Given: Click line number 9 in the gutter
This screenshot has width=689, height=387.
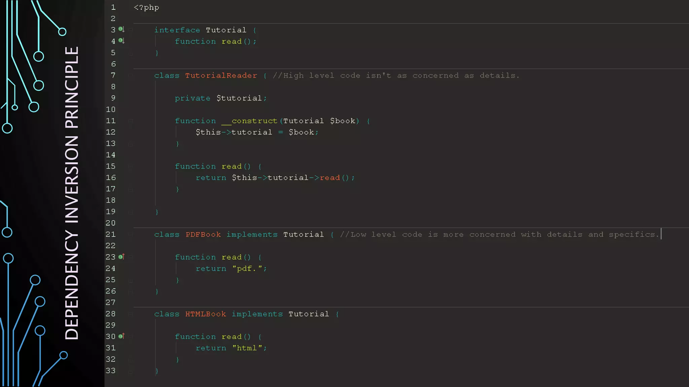Looking at the screenshot, I should click(x=113, y=98).
